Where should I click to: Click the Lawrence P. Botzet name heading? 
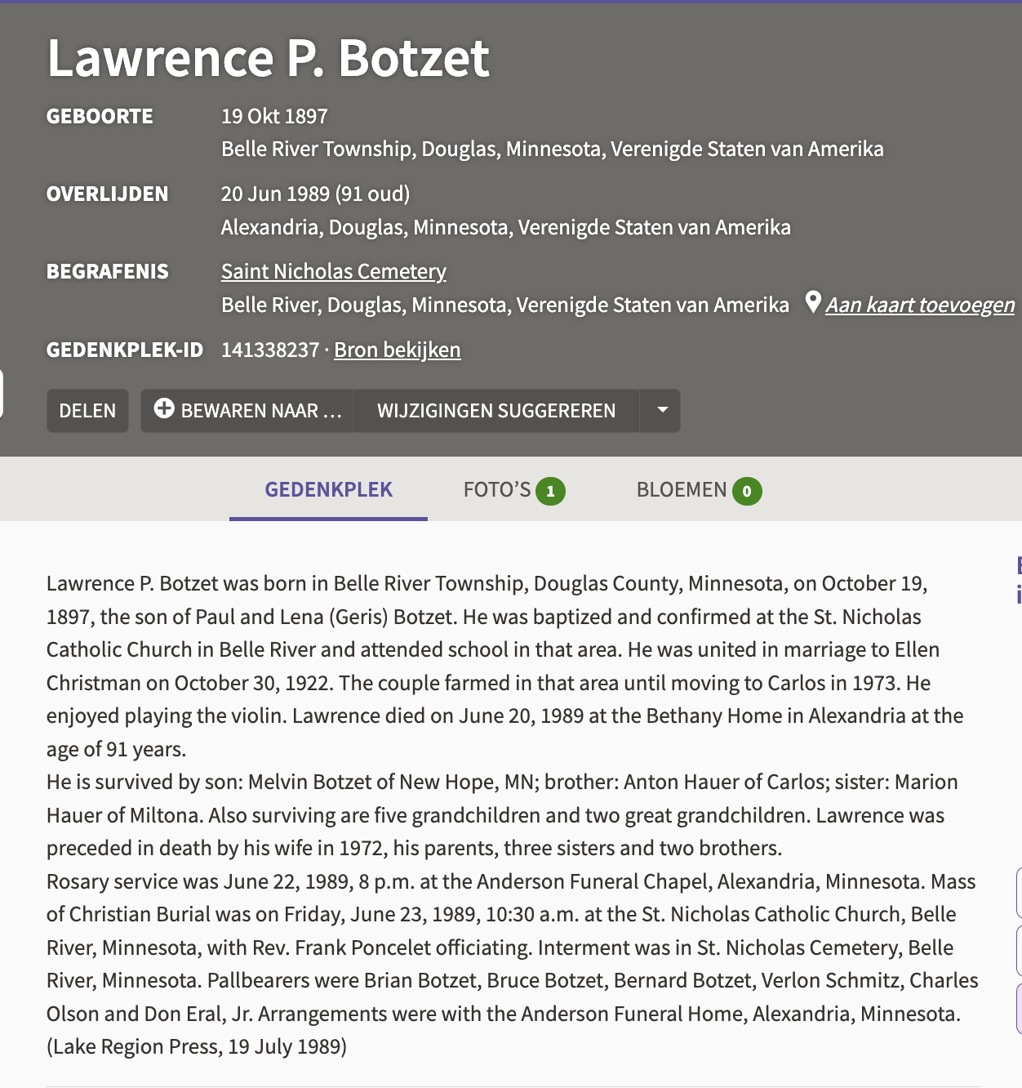(269, 58)
